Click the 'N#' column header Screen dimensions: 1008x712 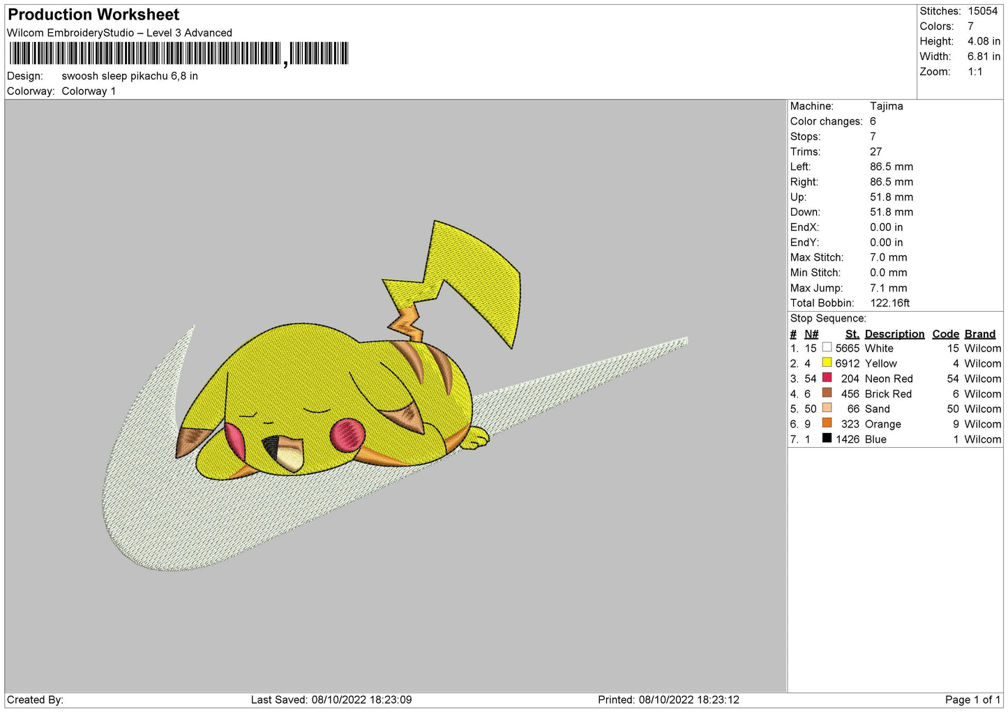811,334
